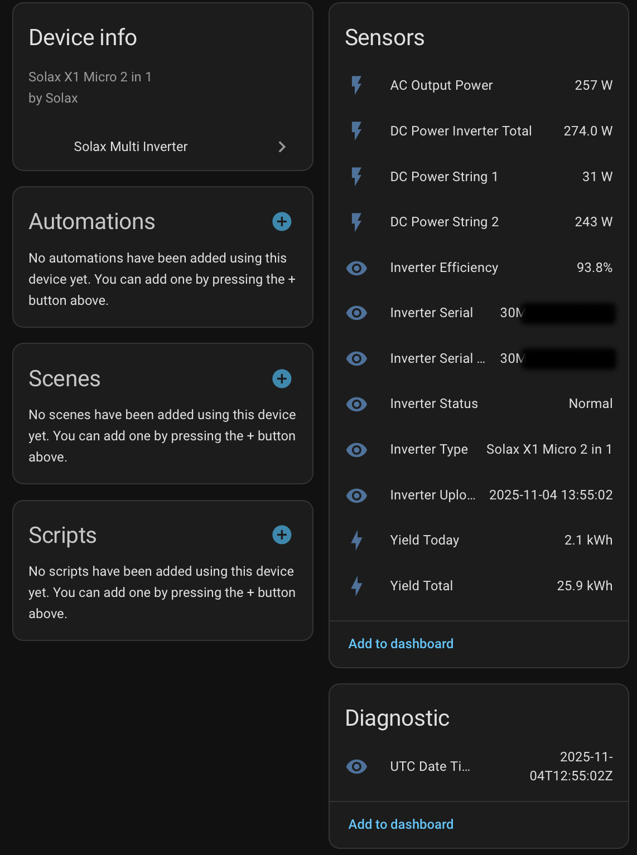Click the DC Power String 2 icon
The width and height of the screenshot is (637, 855).
(x=356, y=222)
